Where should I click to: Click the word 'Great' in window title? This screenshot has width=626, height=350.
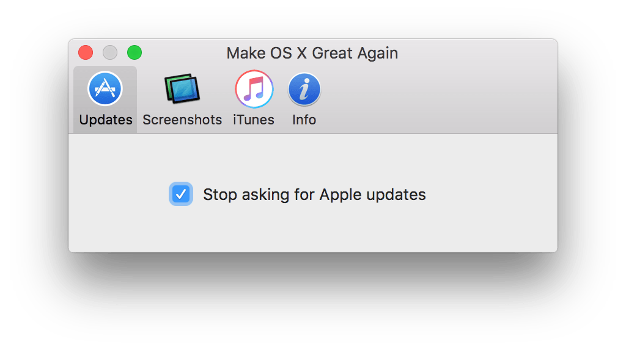point(332,53)
